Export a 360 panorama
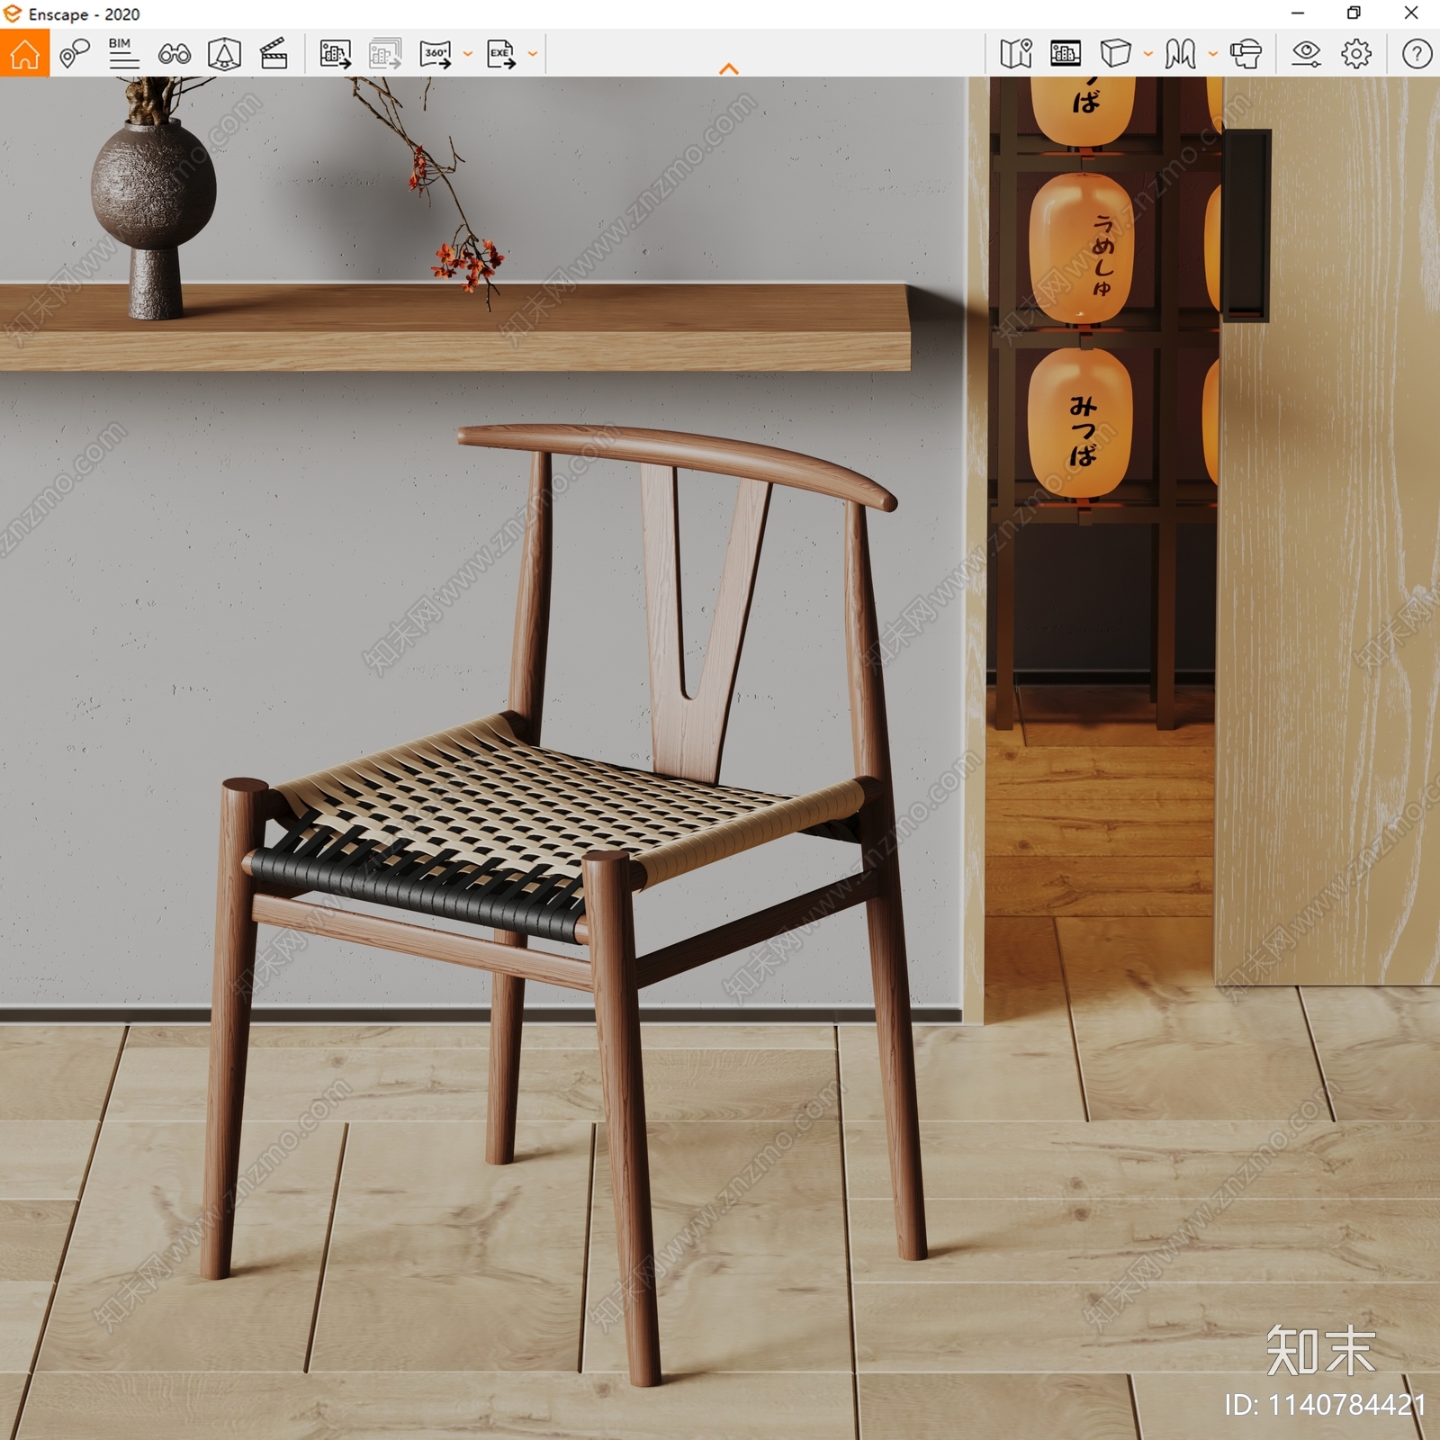Screen dimensions: 1440x1440 pos(436,54)
